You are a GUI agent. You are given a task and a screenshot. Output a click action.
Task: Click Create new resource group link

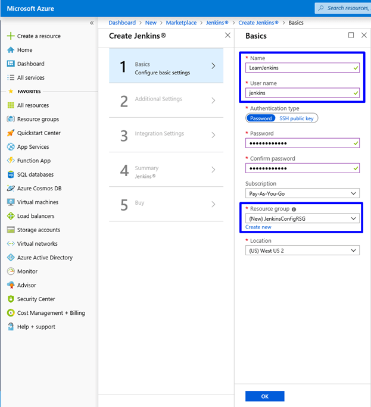pos(258,227)
